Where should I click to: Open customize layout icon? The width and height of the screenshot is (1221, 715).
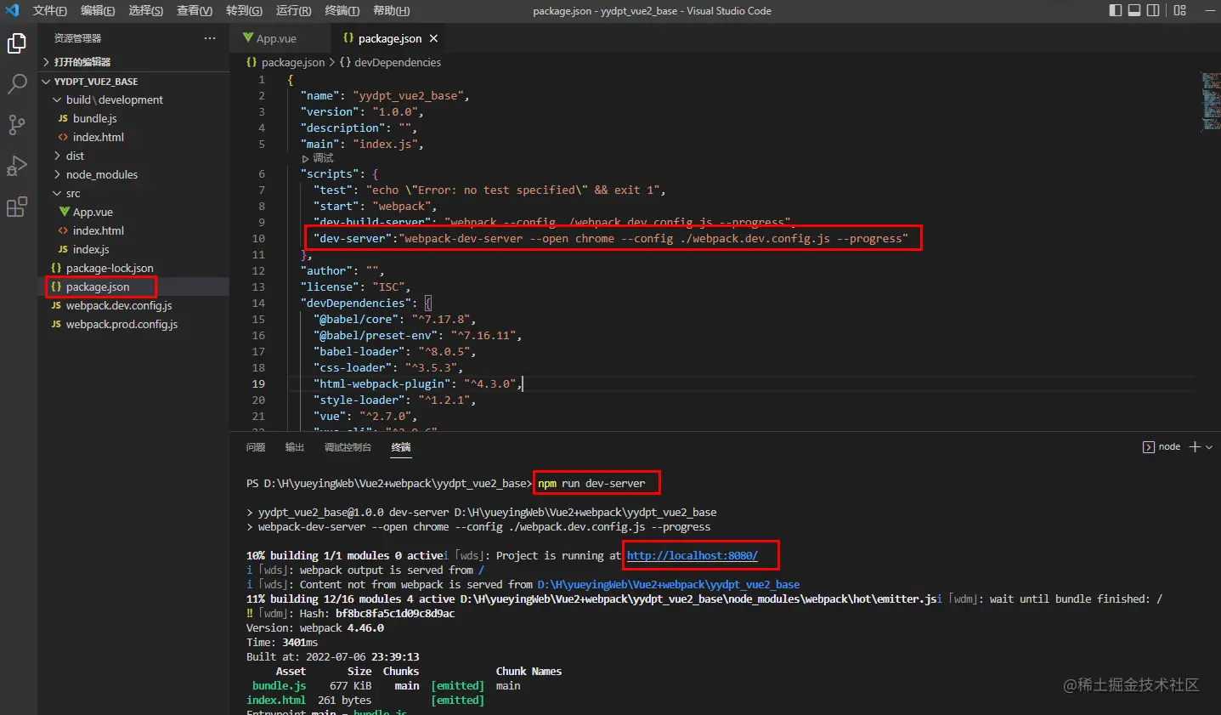pos(1179,10)
